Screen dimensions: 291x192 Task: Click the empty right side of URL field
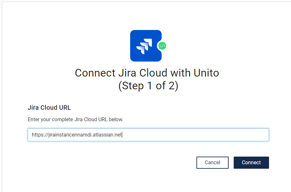195,135
